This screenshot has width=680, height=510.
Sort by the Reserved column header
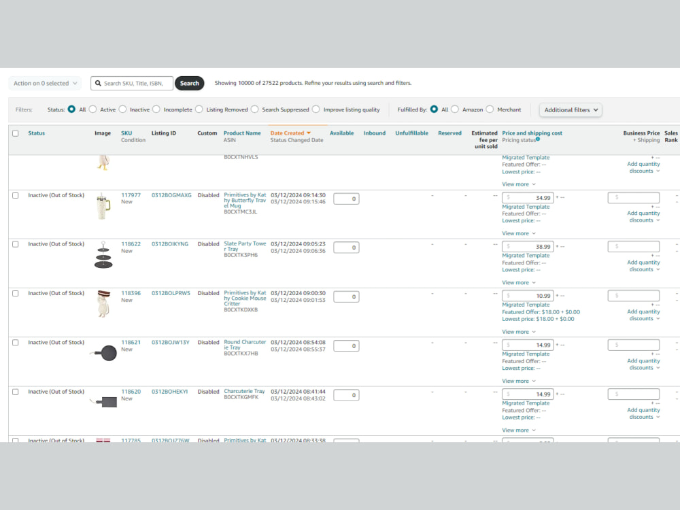point(449,133)
